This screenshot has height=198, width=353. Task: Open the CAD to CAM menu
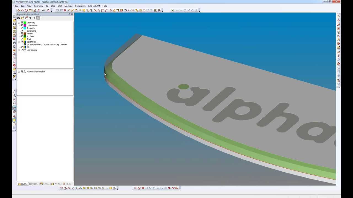94,6
